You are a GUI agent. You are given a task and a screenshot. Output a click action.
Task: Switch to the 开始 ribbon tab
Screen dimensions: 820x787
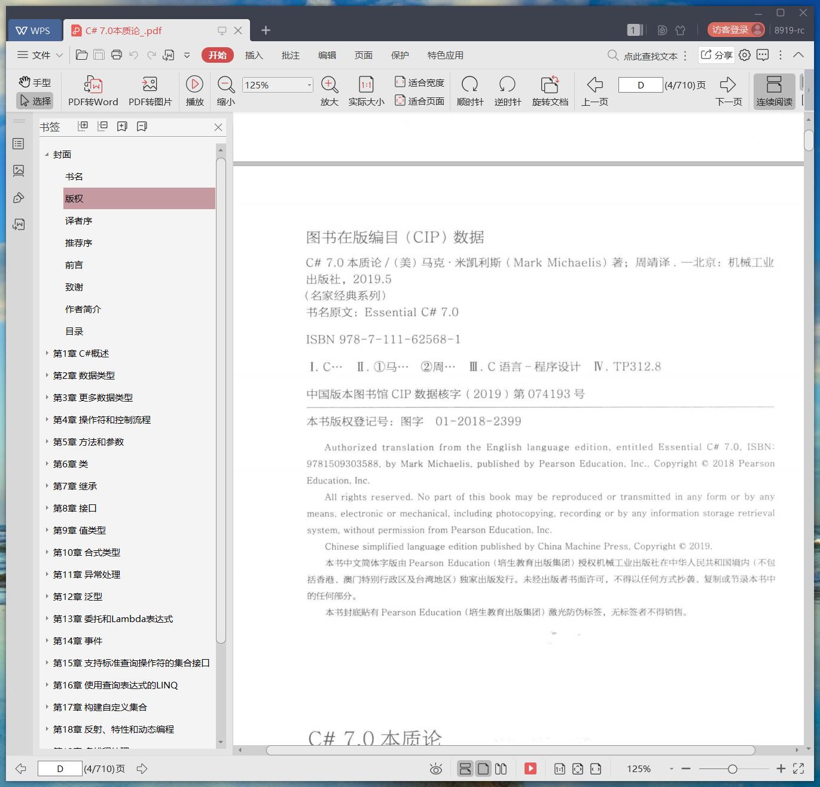coord(218,55)
